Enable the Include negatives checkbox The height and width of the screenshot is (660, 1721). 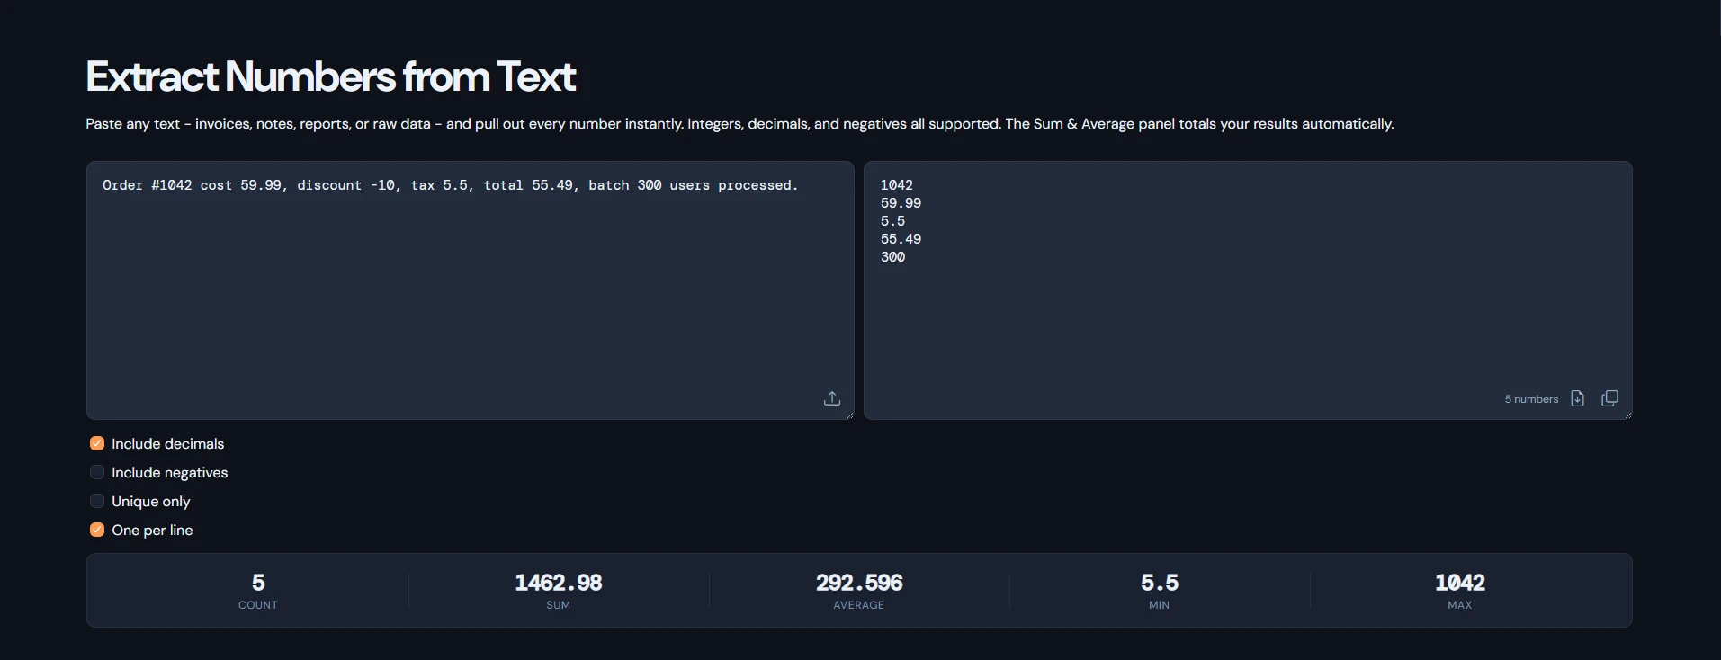pyautogui.click(x=97, y=472)
